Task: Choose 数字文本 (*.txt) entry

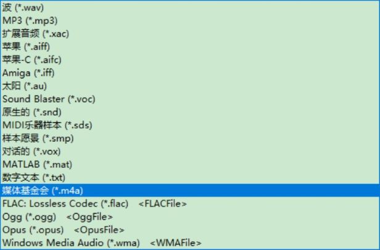Action: coord(190,178)
